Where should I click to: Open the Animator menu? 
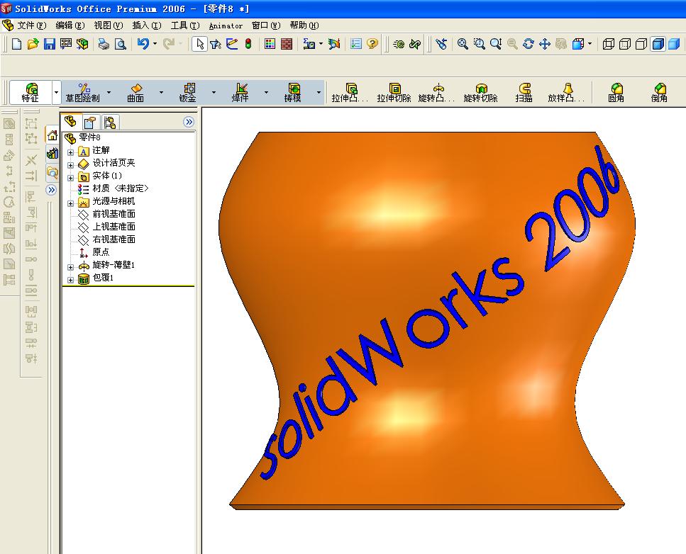226,26
